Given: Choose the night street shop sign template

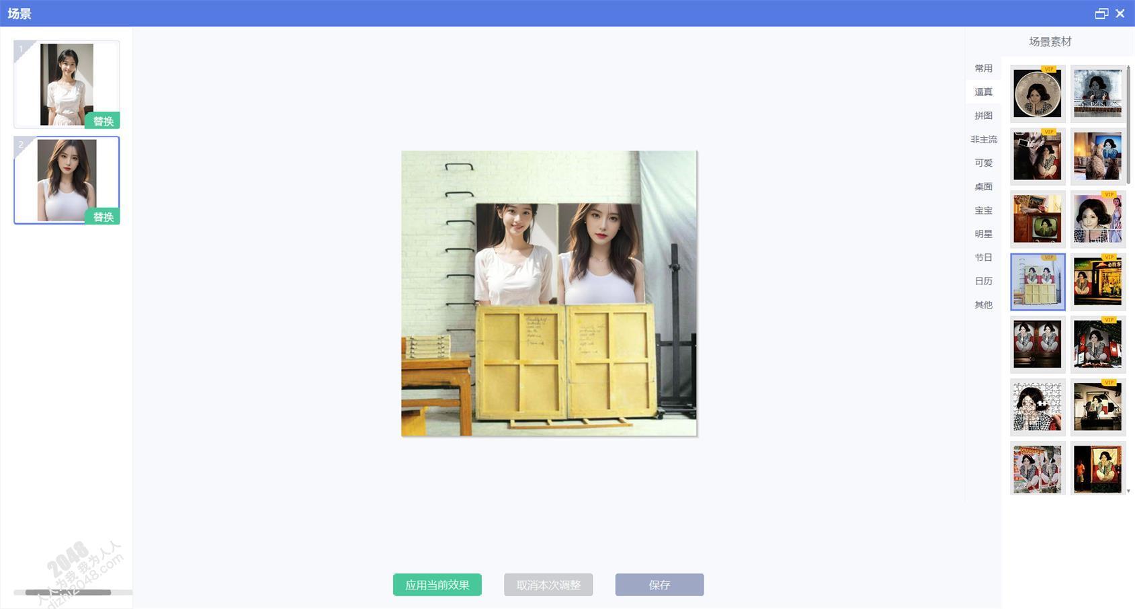Looking at the screenshot, I should (1097, 281).
